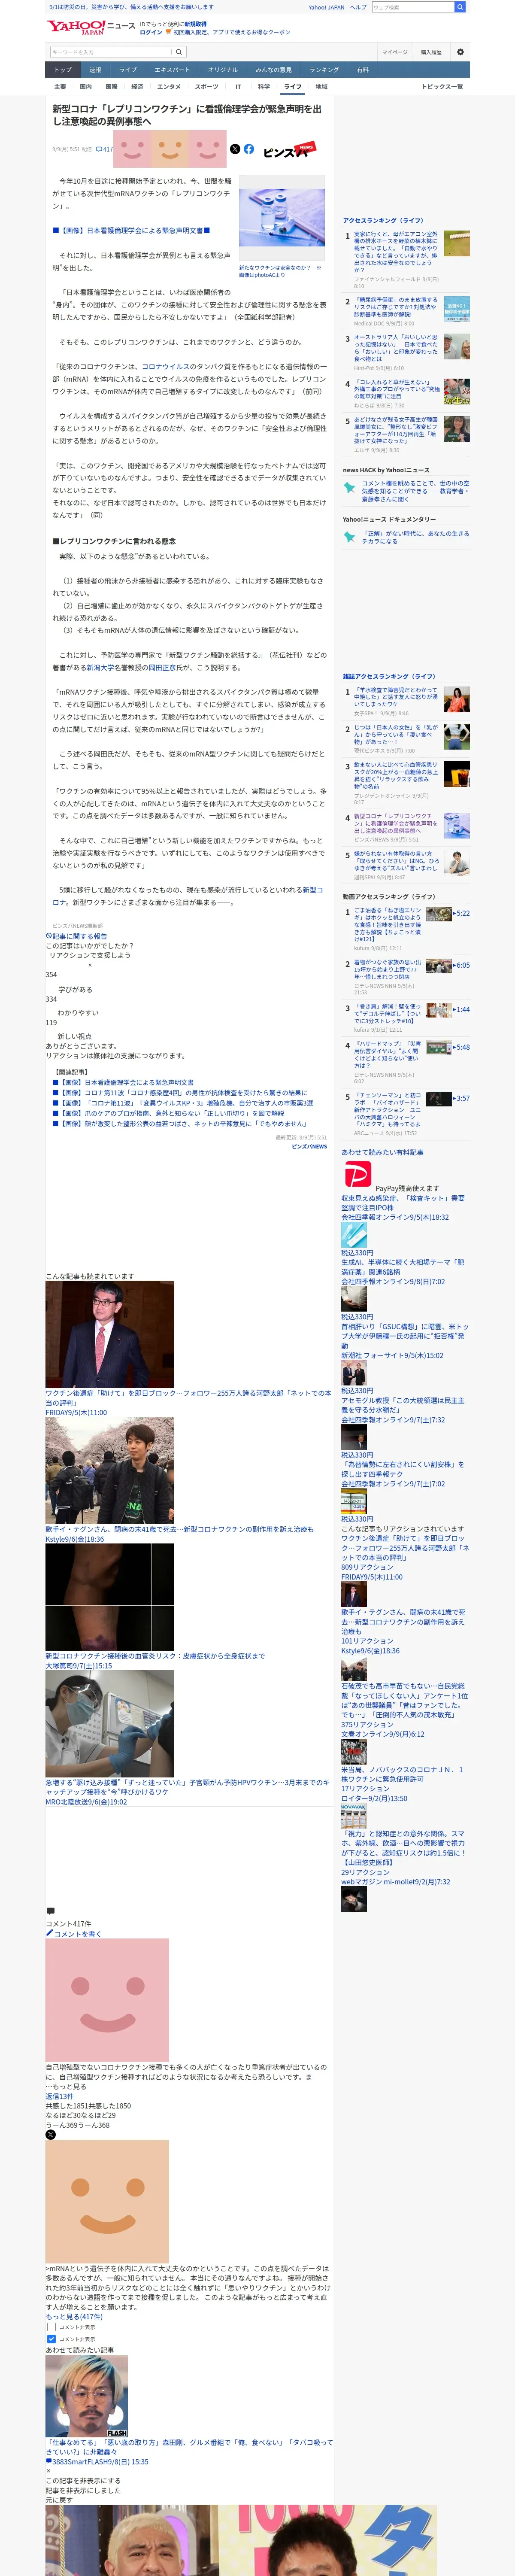Click the ヘルプ link in header
This screenshot has height=2576, width=515.
click(x=358, y=7)
